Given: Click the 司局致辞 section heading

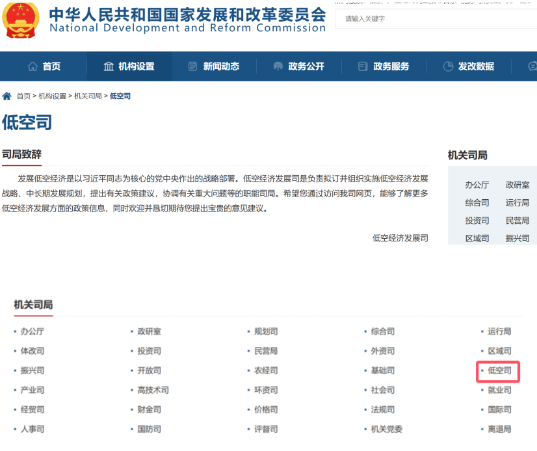Looking at the screenshot, I should (21, 154).
